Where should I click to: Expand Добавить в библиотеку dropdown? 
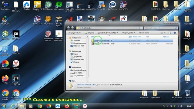coord(108,33)
